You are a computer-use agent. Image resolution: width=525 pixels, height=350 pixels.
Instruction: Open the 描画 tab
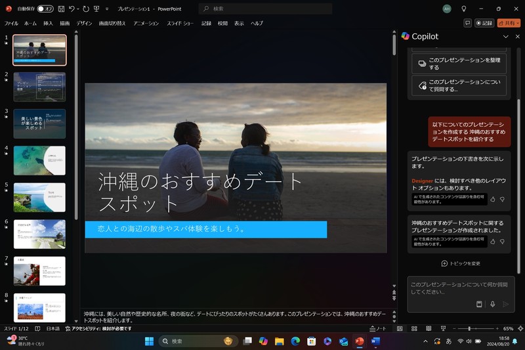[64, 23]
